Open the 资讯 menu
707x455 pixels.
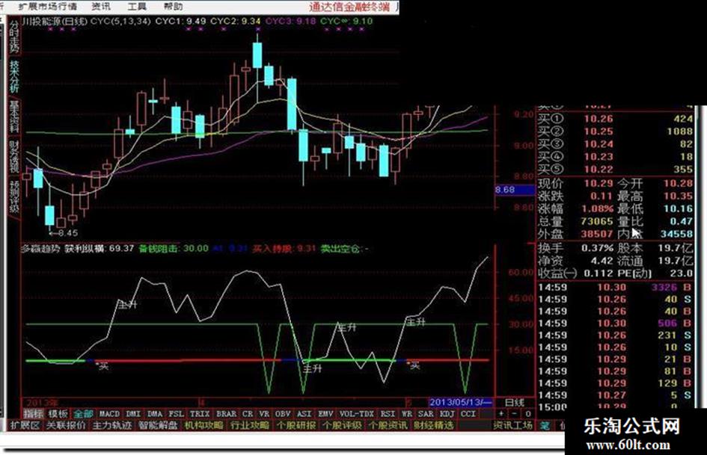point(100,6)
